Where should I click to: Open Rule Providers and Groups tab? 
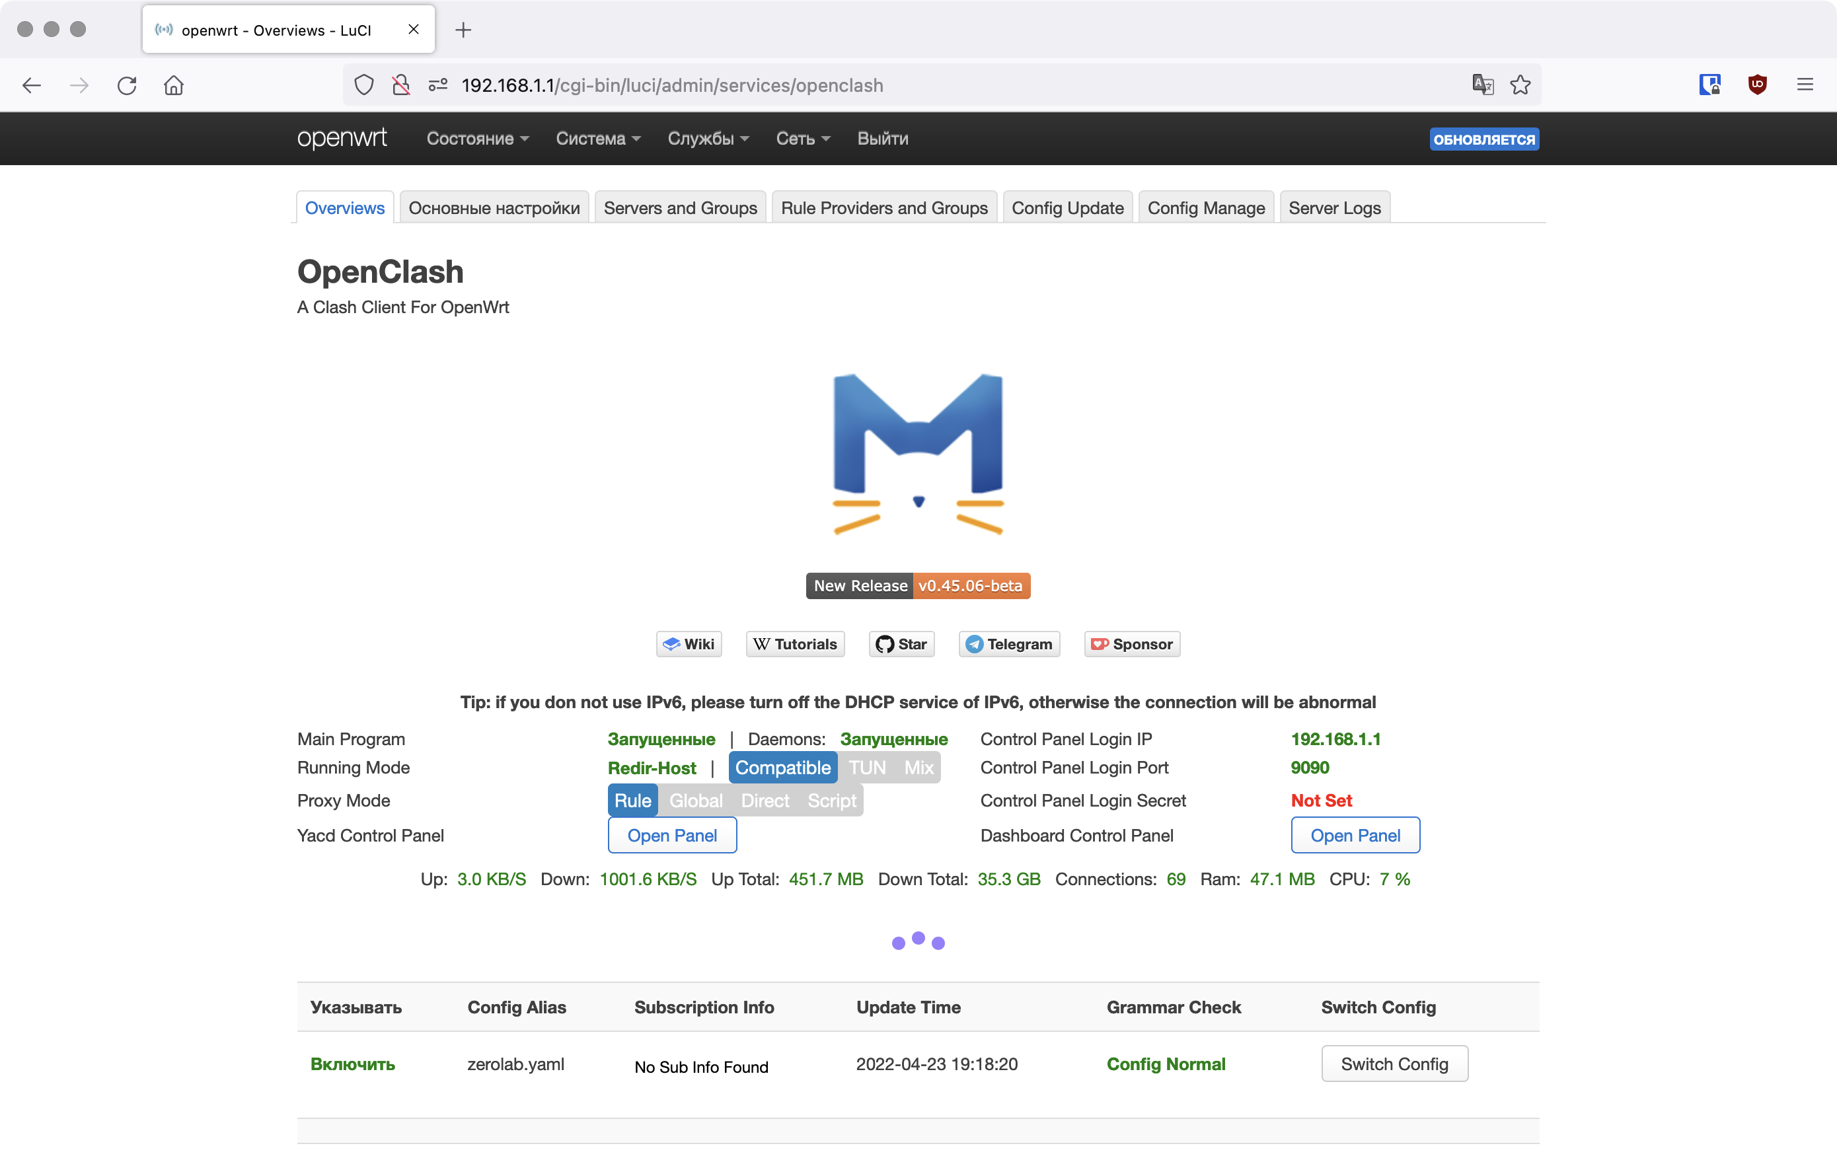[x=884, y=207]
